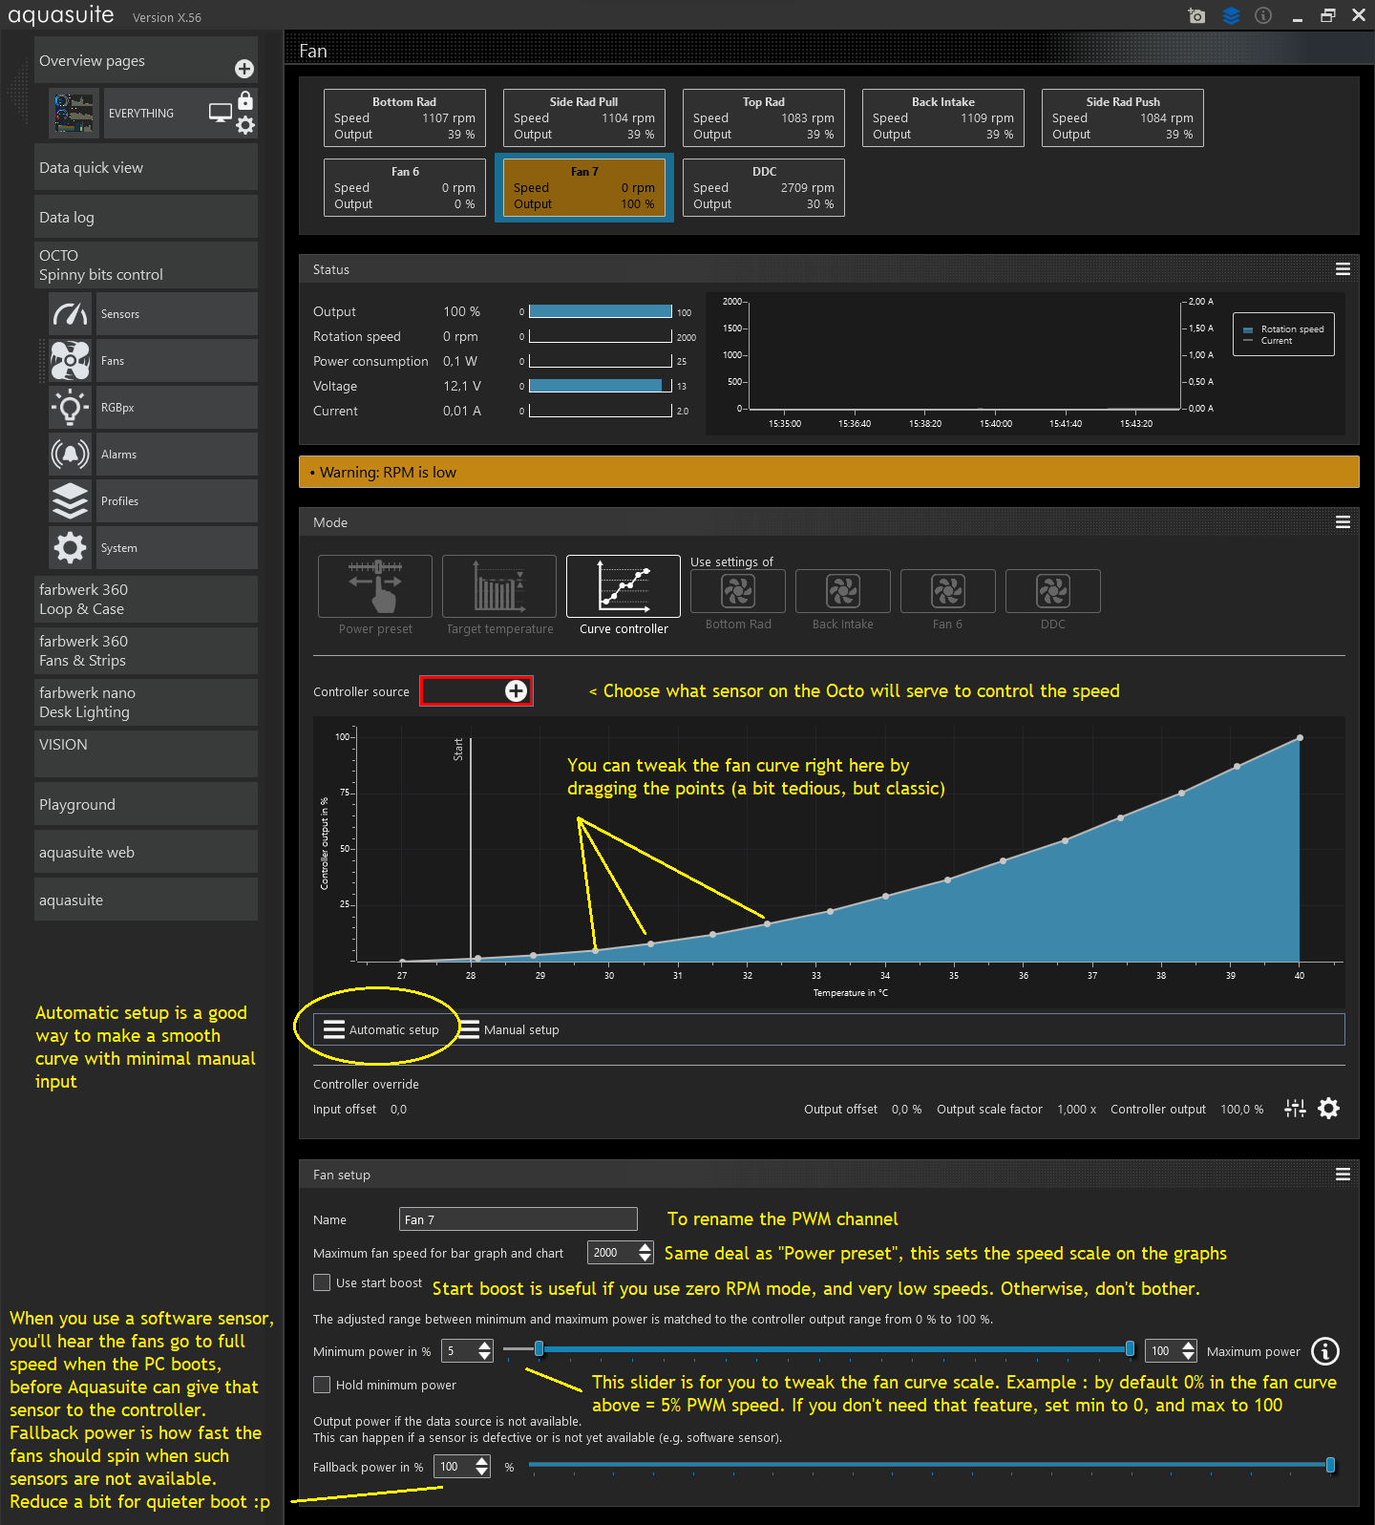Click the screenshot camera icon in title bar
1375x1525 pixels.
[1196, 15]
